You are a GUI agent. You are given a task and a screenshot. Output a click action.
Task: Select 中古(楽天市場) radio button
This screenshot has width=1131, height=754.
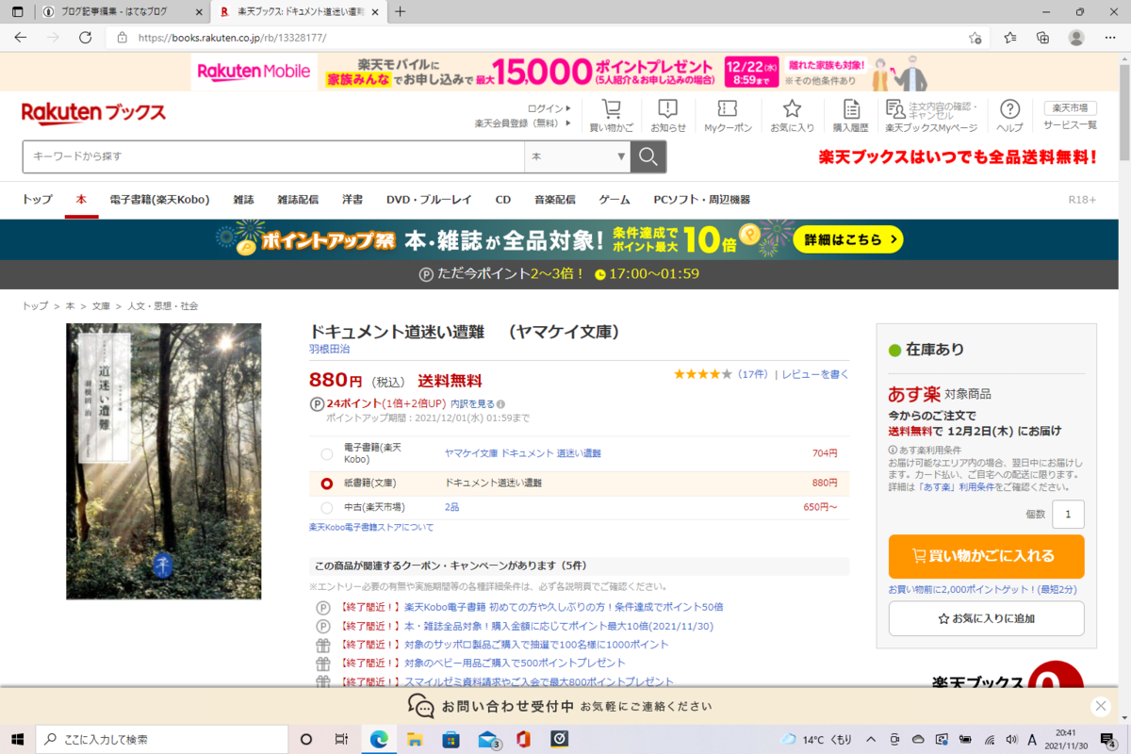click(326, 507)
